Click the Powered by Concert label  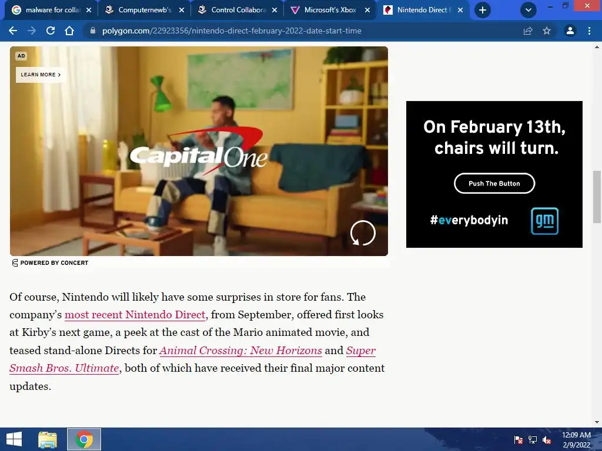coord(51,262)
